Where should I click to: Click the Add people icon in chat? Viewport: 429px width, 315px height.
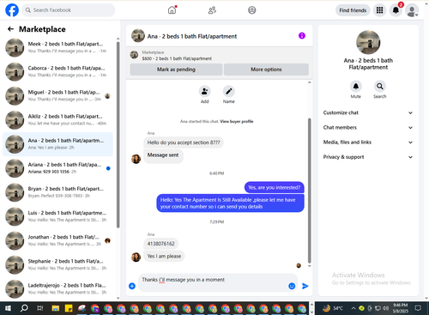[204, 91]
